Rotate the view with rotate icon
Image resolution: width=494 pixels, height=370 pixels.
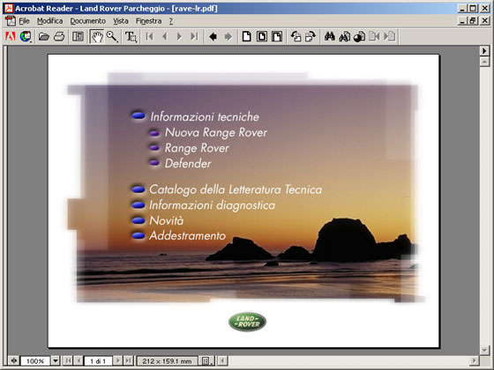296,36
